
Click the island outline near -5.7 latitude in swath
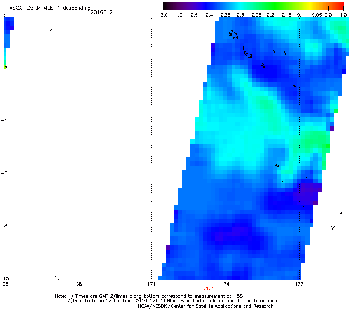[x=277, y=166]
